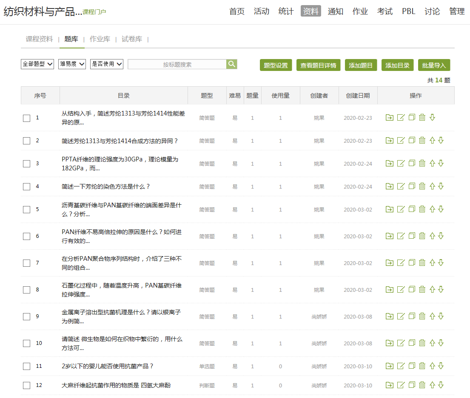Open 作业 in the top navigation
This screenshot has height=398, width=470.
pyautogui.click(x=360, y=11)
